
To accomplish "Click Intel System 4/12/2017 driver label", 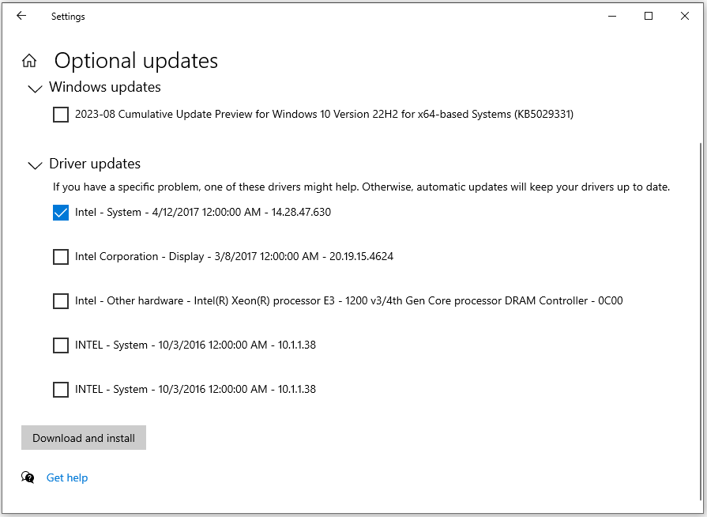I will (203, 212).
